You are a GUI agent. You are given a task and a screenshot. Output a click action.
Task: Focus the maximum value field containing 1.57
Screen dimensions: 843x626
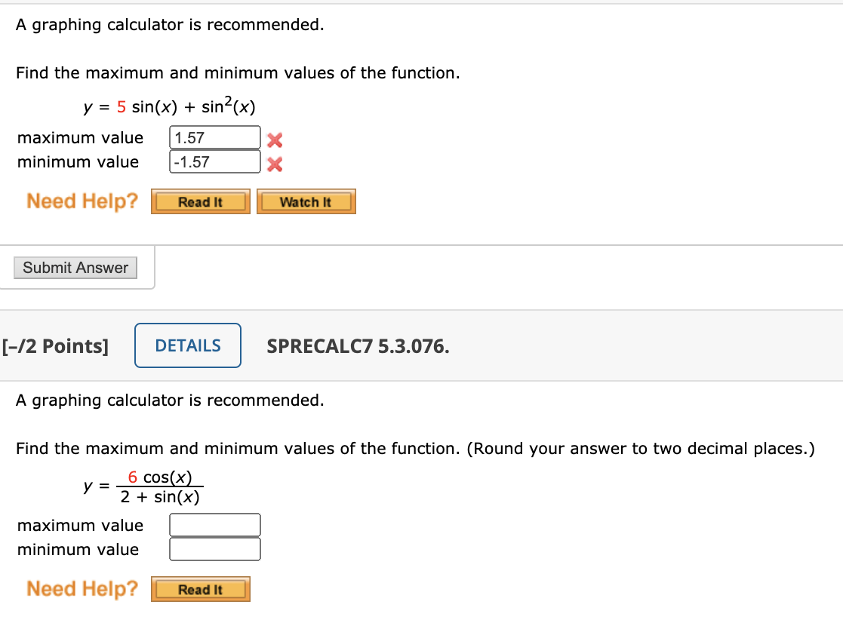coord(215,138)
